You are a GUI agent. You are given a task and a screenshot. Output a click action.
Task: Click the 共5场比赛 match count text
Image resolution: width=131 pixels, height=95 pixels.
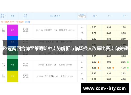[20, 22]
